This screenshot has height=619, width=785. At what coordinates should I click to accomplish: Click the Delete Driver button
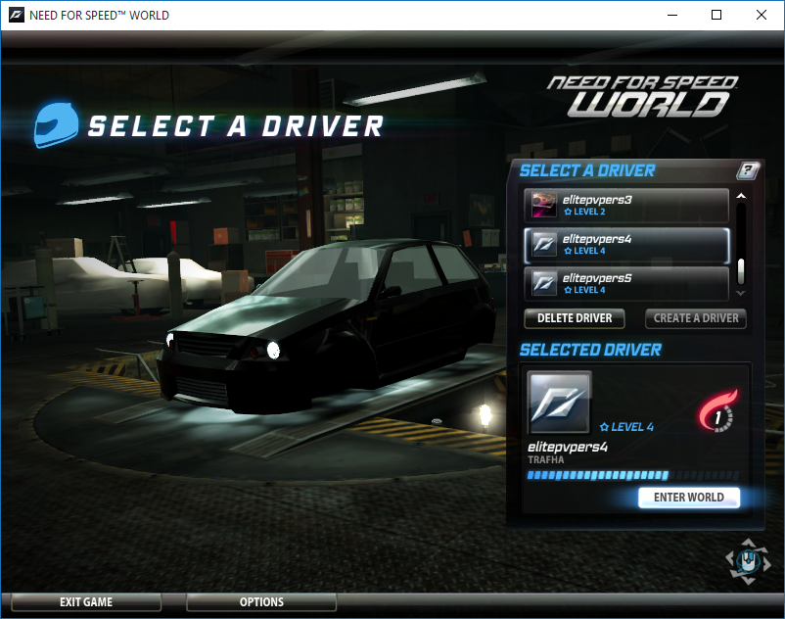click(x=575, y=318)
